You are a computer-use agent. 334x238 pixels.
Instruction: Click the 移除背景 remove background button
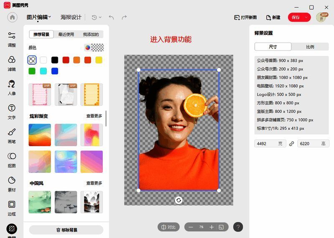(x=66, y=230)
